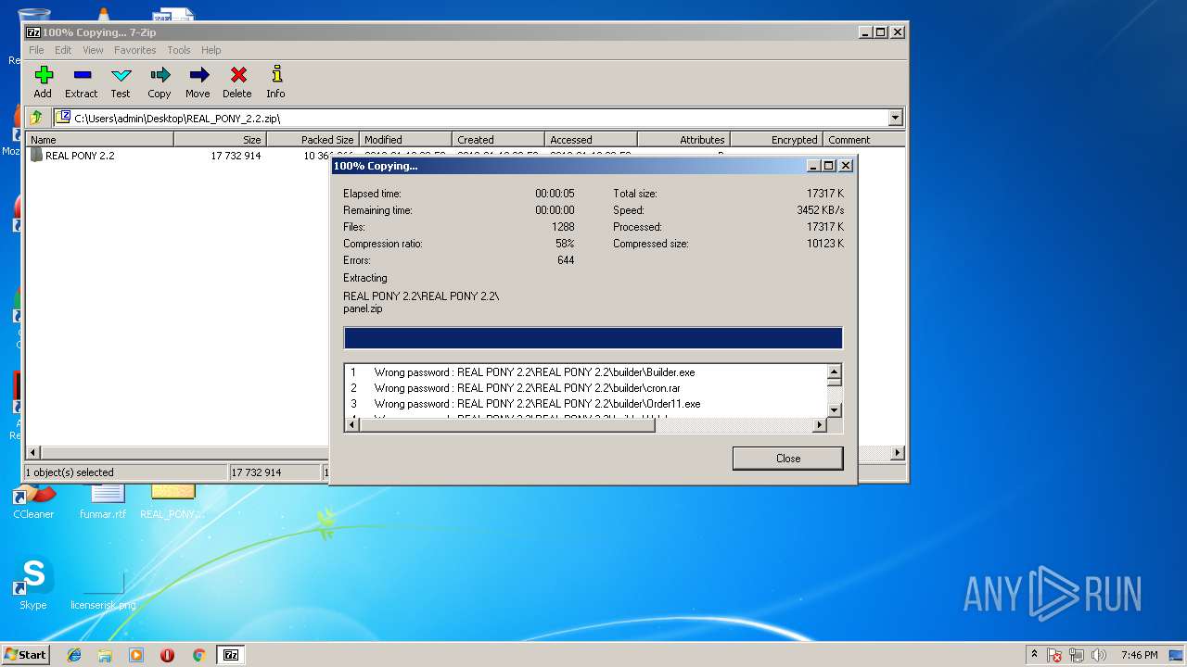Image resolution: width=1187 pixels, height=667 pixels.
Task: Sort by Comment column header
Action: point(863,140)
